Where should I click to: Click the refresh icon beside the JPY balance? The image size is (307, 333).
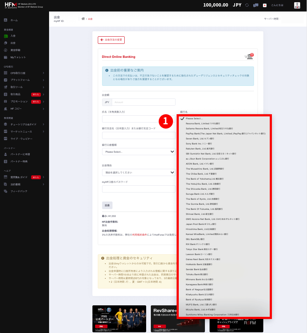pyautogui.click(x=247, y=5)
